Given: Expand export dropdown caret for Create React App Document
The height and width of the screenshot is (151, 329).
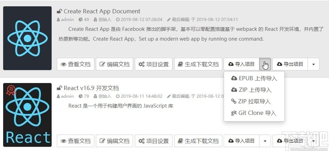Looking at the screenshot, I should (x=314, y=64).
